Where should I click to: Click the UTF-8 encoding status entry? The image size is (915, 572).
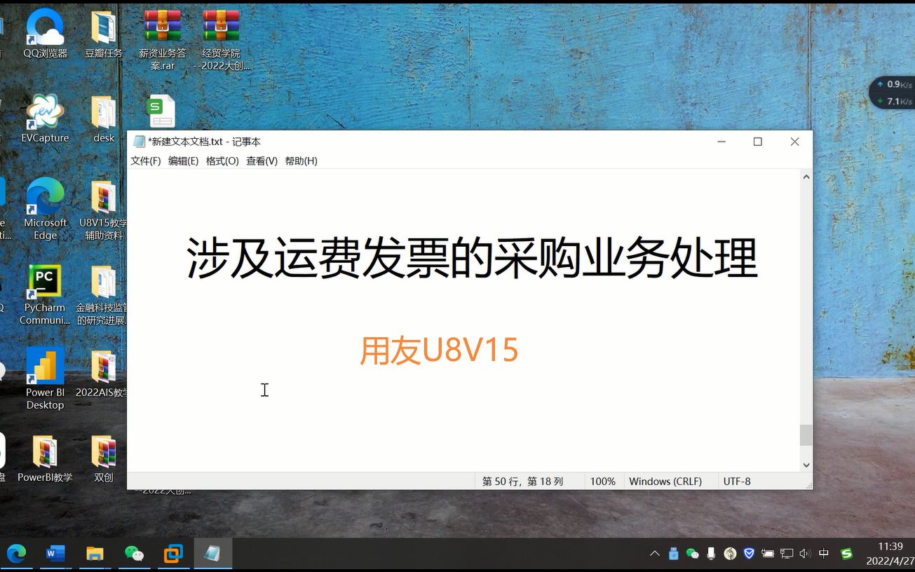[x=737, y=482]
